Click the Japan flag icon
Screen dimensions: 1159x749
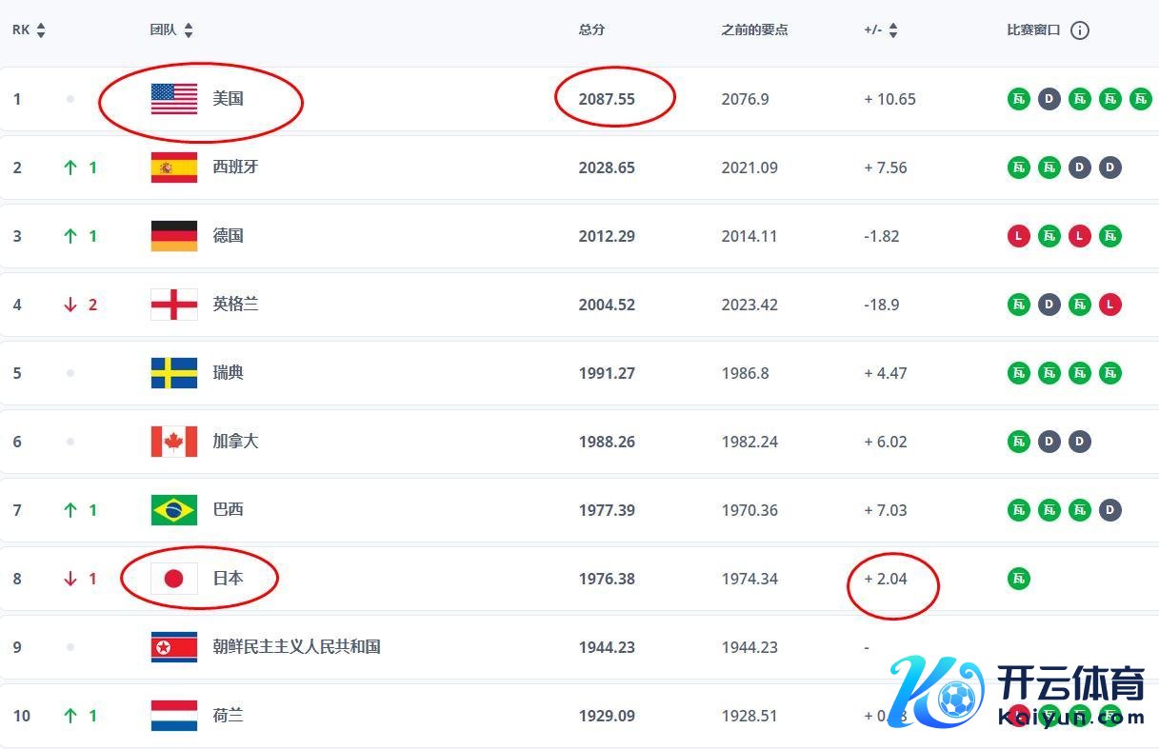174,579
